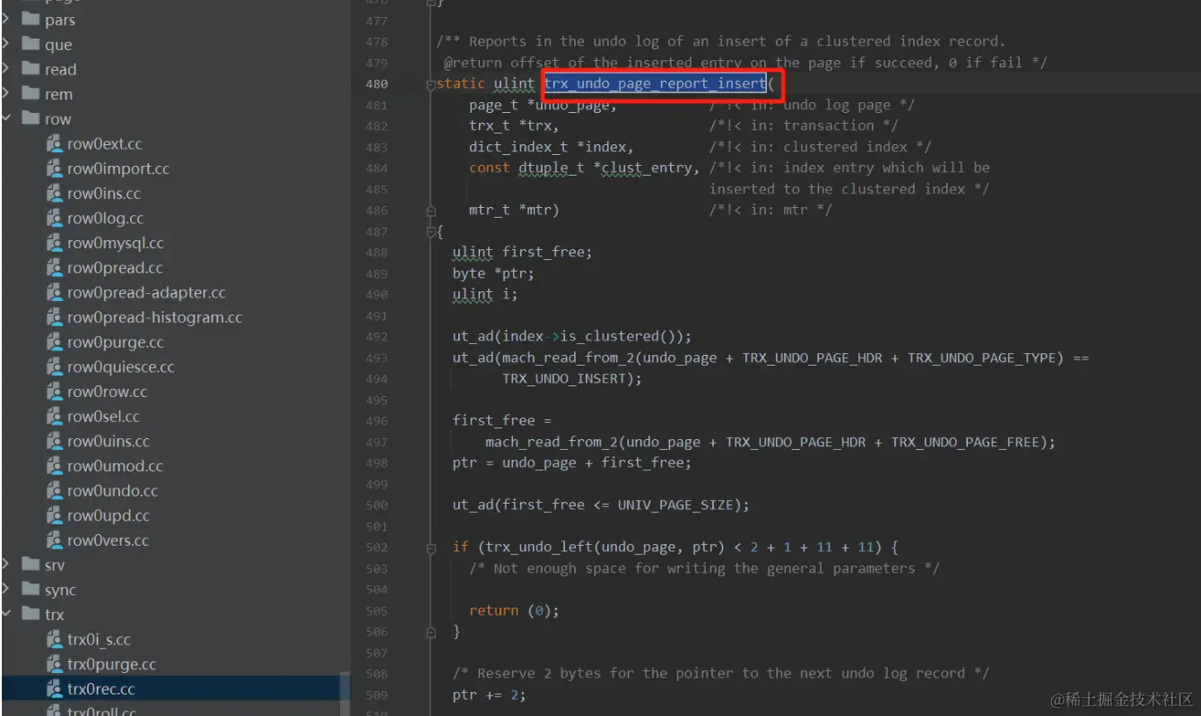
Task: Click fold end marker at line 486
Action: point(431,211)
